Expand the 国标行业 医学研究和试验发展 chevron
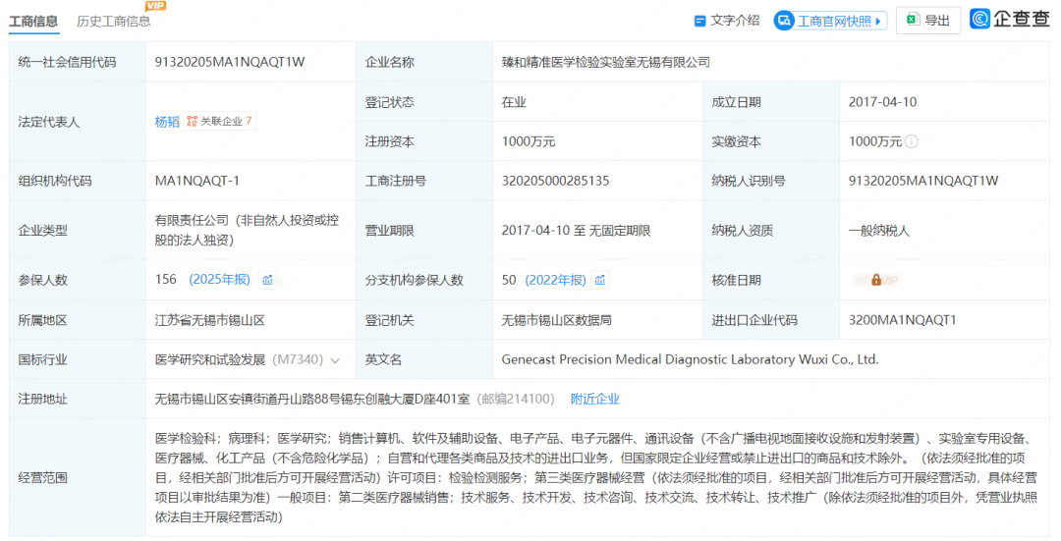Viewport: 1061px width, 541px height. (x=335, y=360)
